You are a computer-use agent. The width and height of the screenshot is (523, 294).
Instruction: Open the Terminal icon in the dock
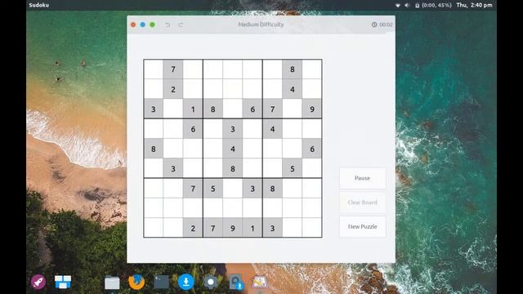pyautogui.click(x=161, y=282)
